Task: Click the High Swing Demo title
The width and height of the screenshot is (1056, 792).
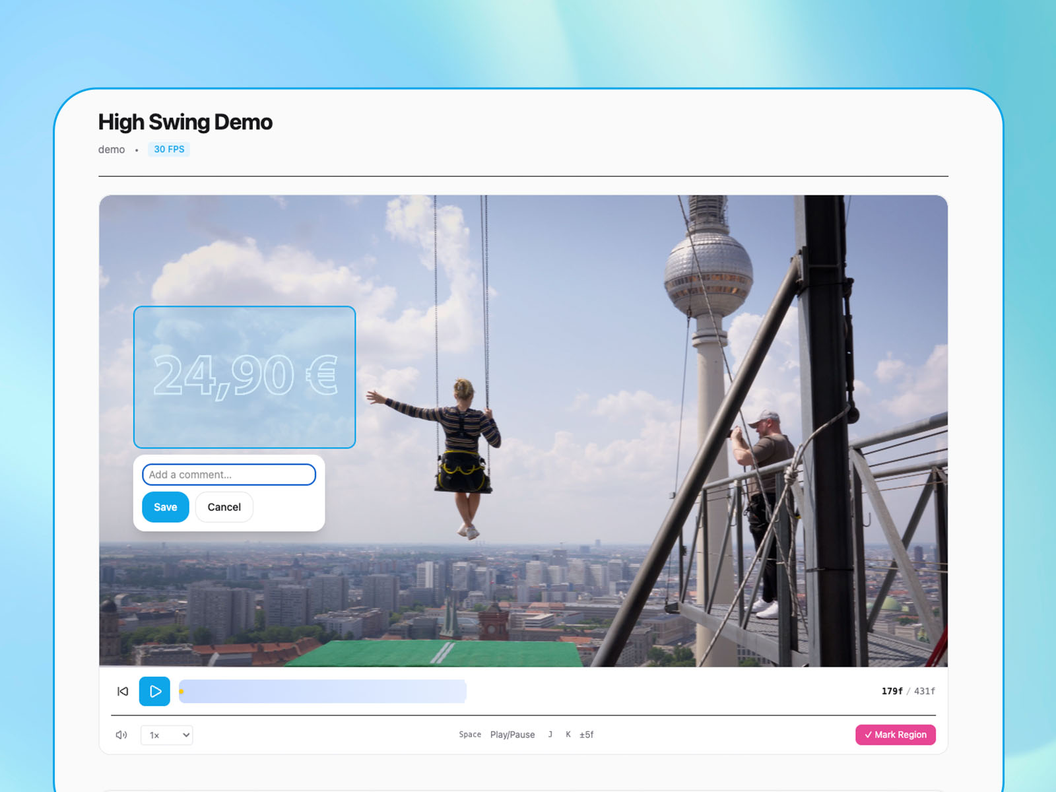Action: click(185, 122)
